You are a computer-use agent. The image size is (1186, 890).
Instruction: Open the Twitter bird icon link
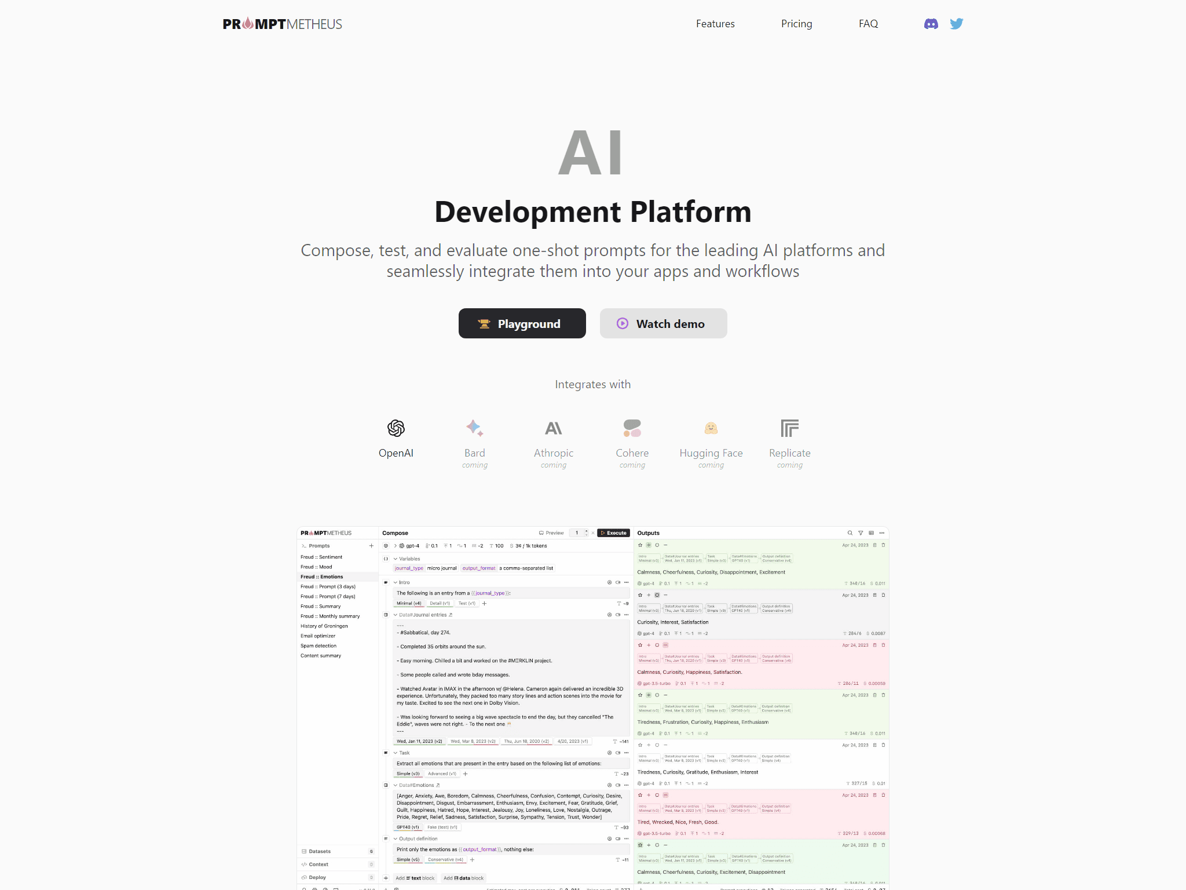pos(956,24)
